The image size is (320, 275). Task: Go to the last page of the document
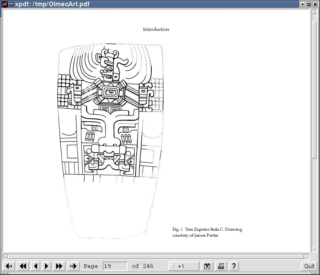tap(73, 266)
